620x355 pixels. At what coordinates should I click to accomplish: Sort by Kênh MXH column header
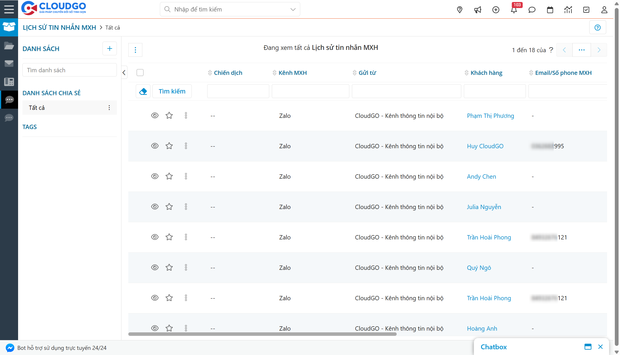click(x=292, y=73)
